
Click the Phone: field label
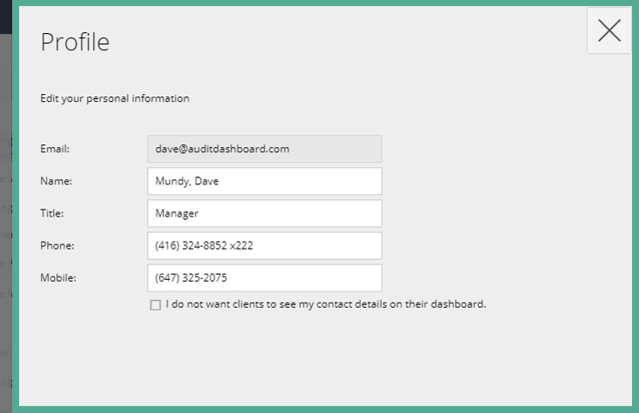click(57, 246)
